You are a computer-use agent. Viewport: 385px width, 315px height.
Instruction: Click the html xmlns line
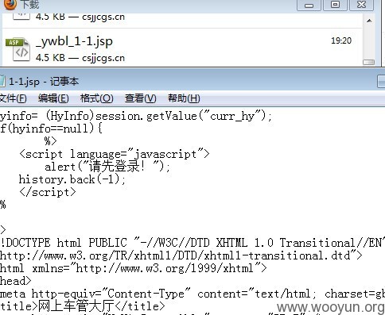134,268
